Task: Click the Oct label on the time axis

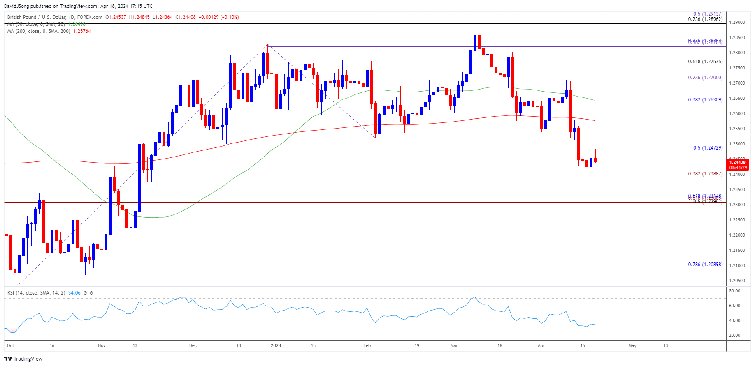Action: (x=11, y=345)
